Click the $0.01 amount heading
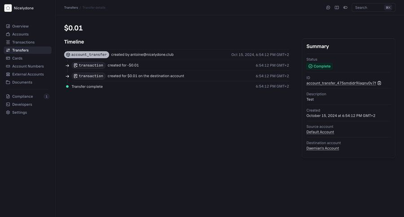404x217 pixels. click(74, 28)
